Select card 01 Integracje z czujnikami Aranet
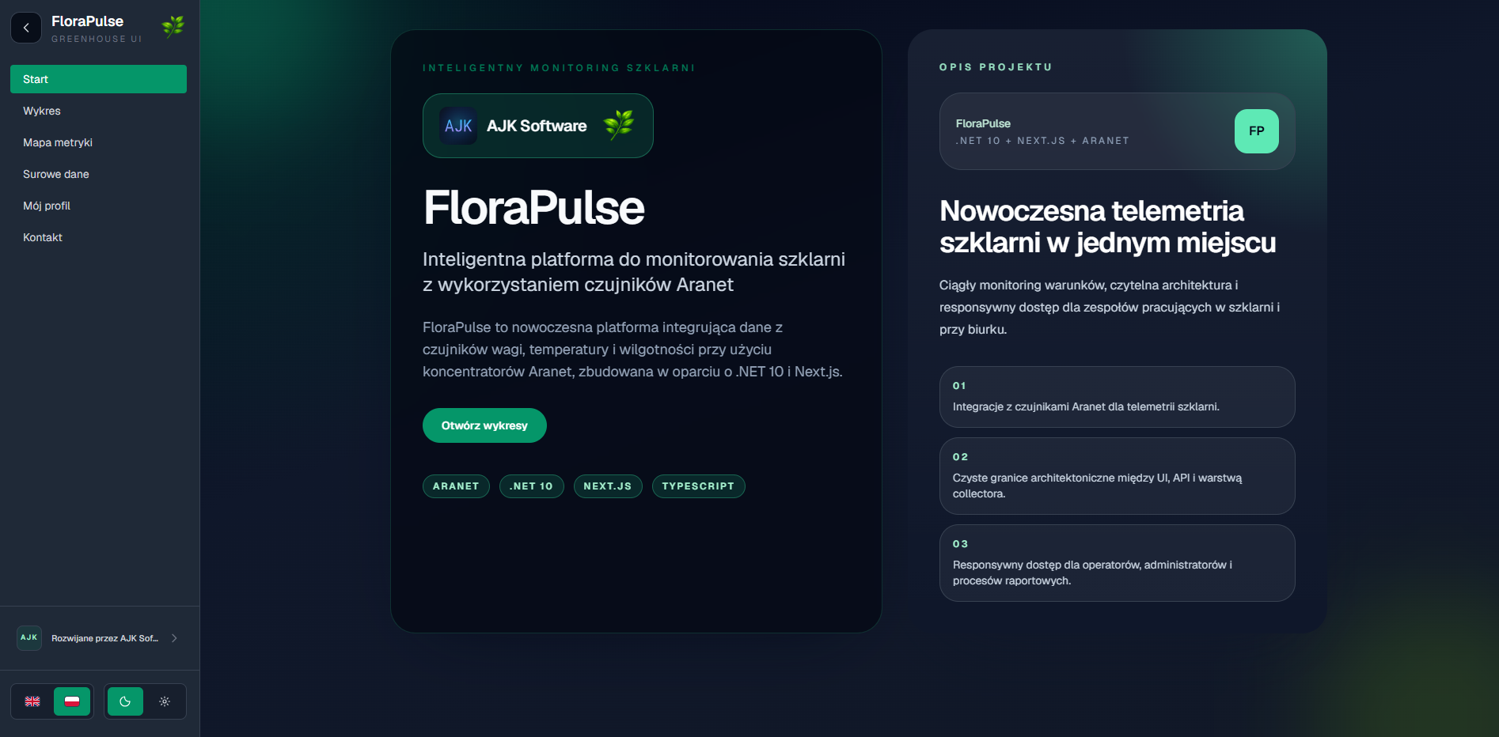 pos(1117,397)
